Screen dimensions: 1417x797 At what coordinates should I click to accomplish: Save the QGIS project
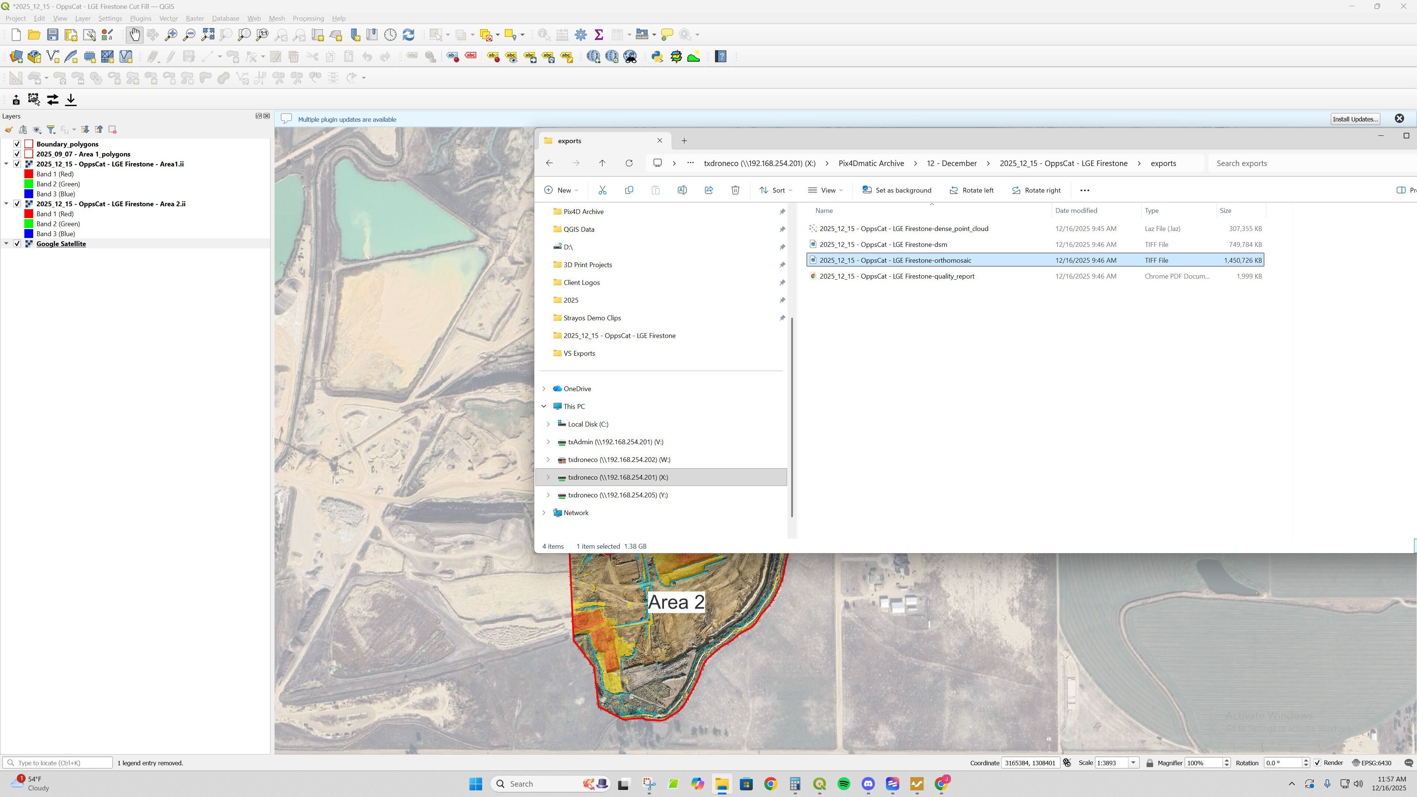click(x=53, y=35)
